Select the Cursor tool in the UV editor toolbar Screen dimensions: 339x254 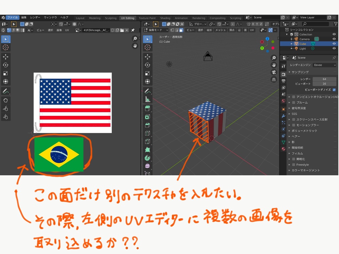6,47
